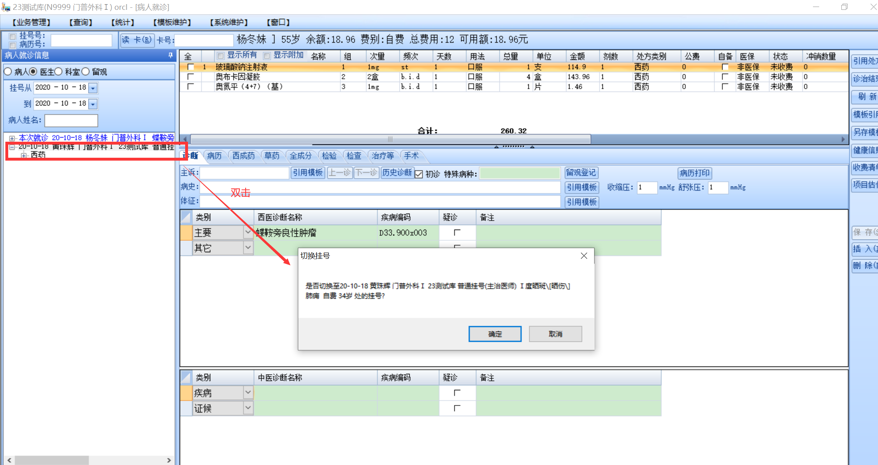
Task: Select the 病人 radio button
Action: 8,72
